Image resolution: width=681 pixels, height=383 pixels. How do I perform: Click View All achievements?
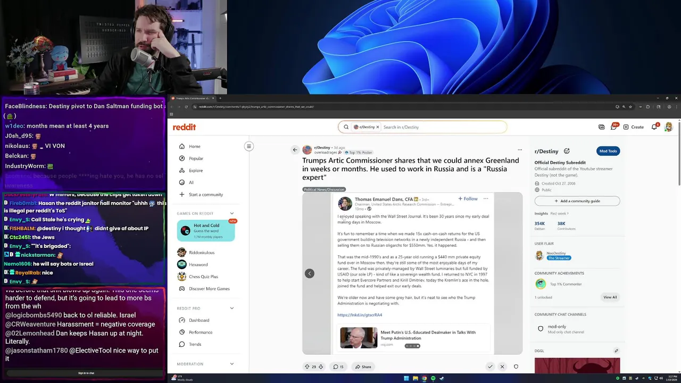coord(610,297)
